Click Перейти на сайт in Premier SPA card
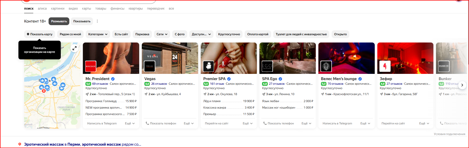 click(217, 123)
